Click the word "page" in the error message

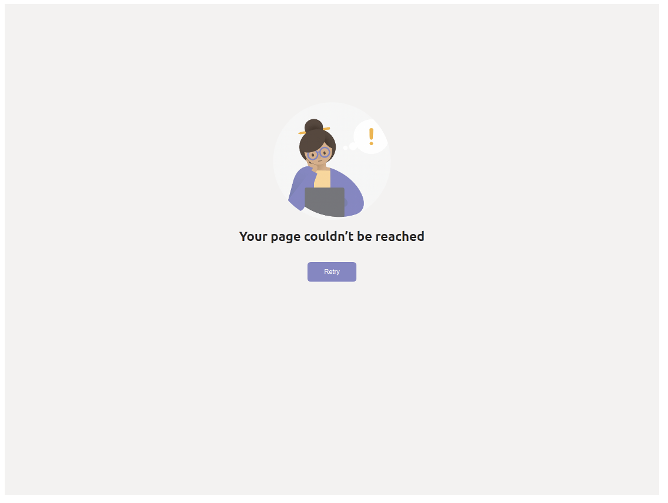point(285,237)
